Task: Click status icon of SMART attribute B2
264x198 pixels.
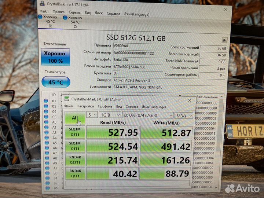Action: (48, 183)
